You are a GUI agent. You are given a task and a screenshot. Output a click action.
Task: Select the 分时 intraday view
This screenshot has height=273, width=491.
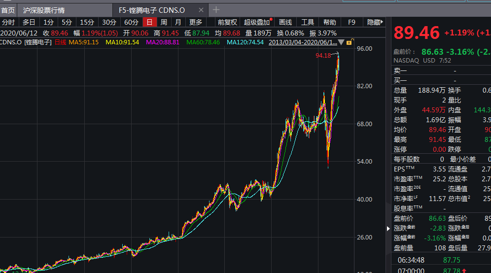tap(8, 22)
